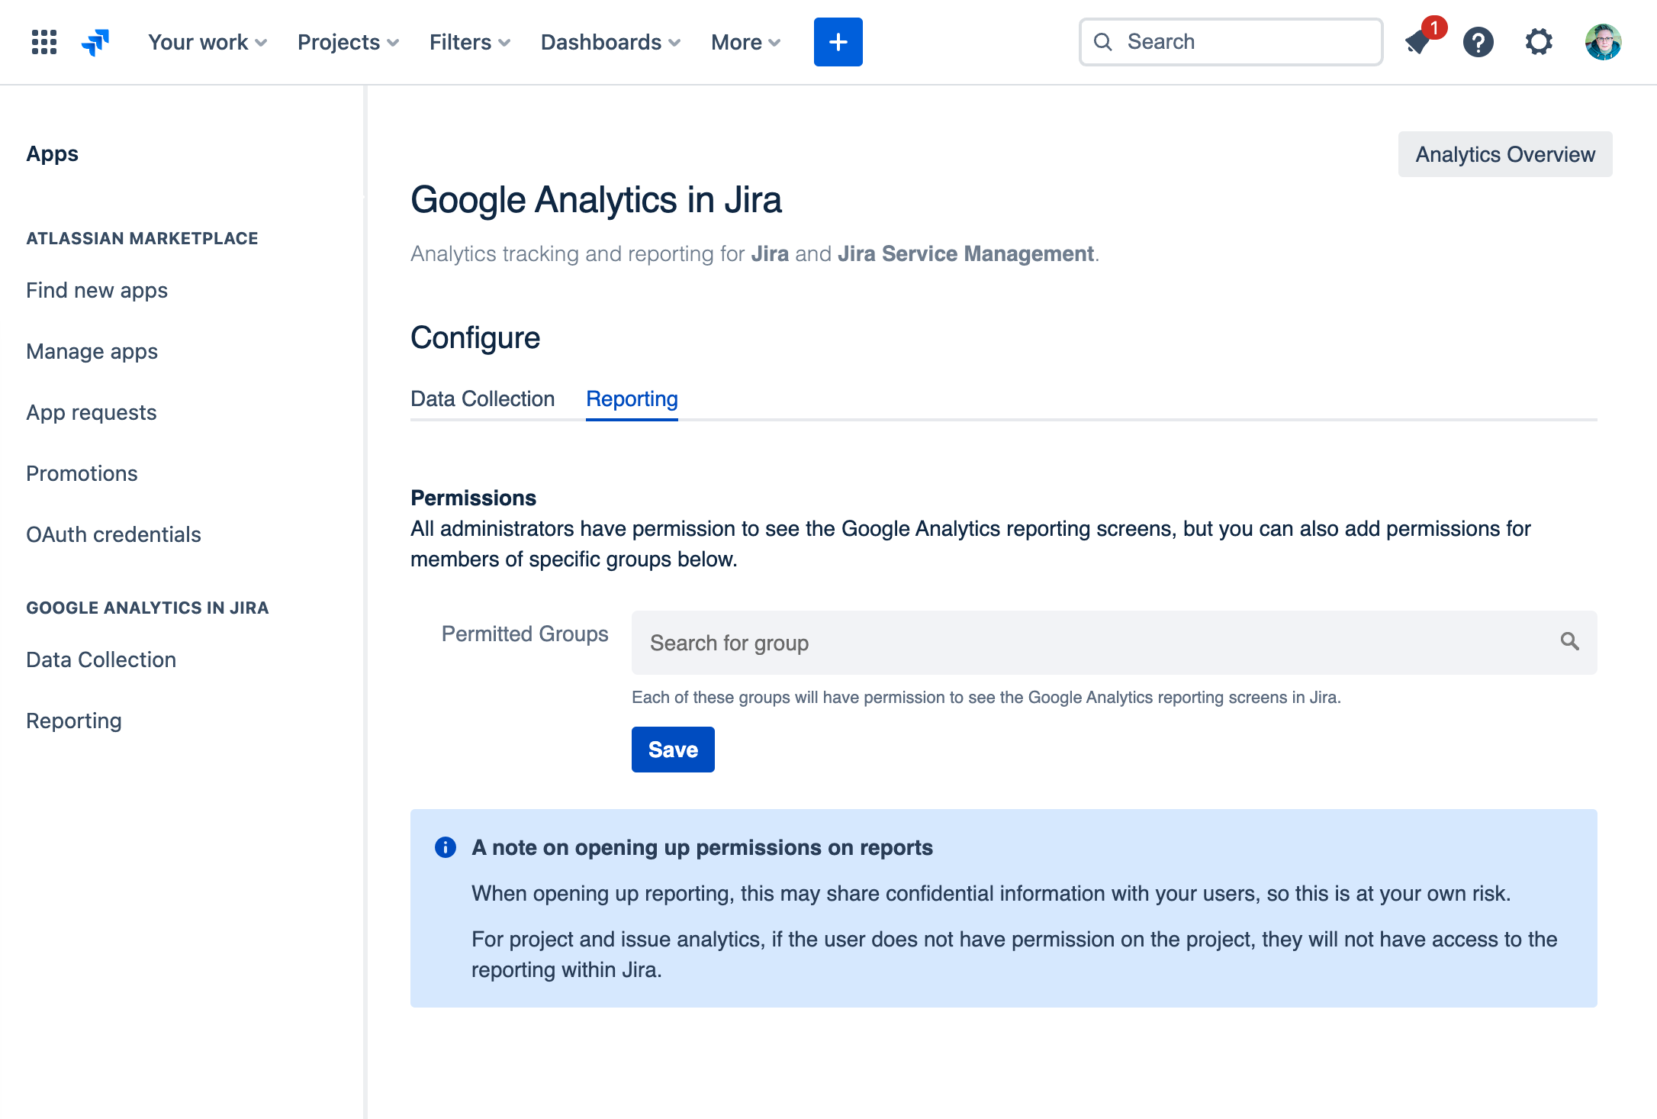The height and width of the screenshot is (1119, 1657).
Task: Open the help question mark icon
Action: click(x=1478, y=42)
